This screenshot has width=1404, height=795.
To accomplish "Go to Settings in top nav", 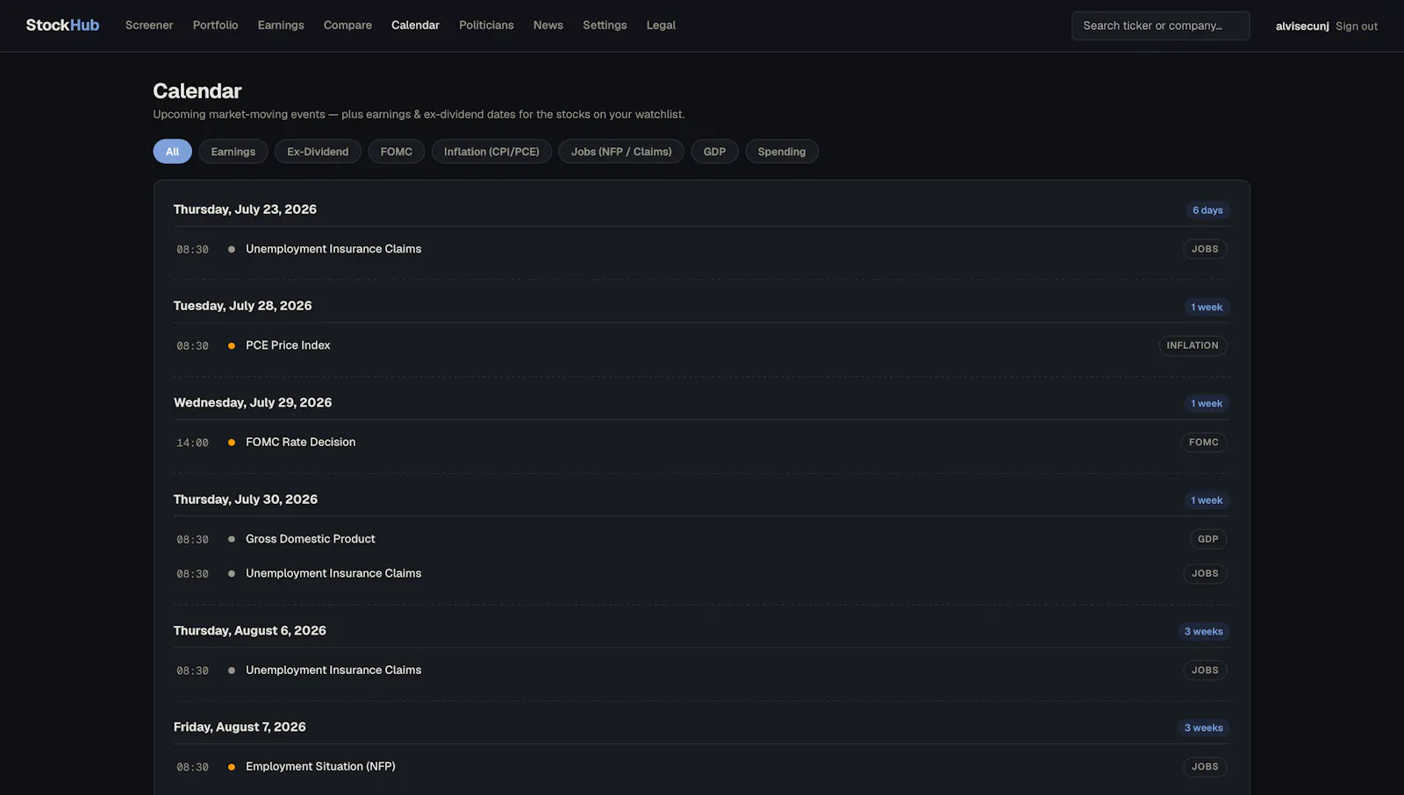I will point(605,25).
